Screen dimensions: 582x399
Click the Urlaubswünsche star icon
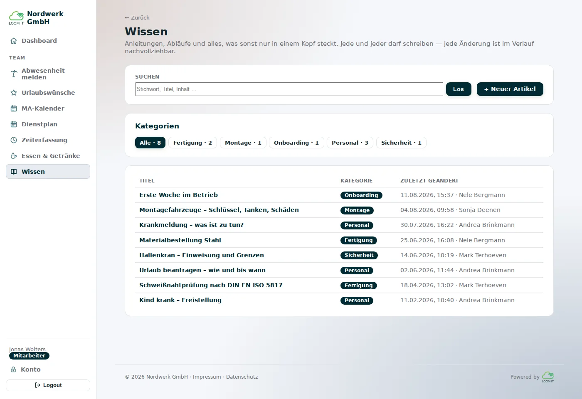pos(14,93)
